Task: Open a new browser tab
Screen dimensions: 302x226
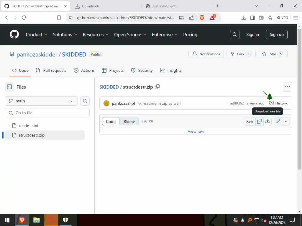Action: 217,6
